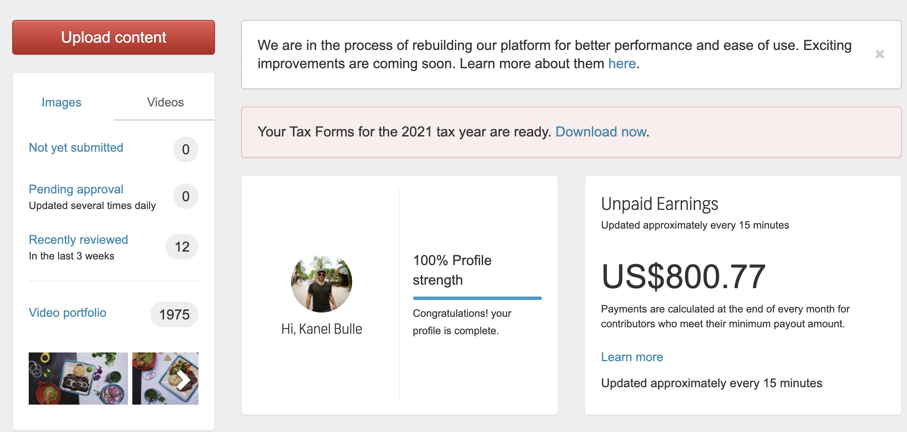The height and width of the screenshot is (432, 907).
Task: Click the 'here' link in the notice
Action: 622,64
